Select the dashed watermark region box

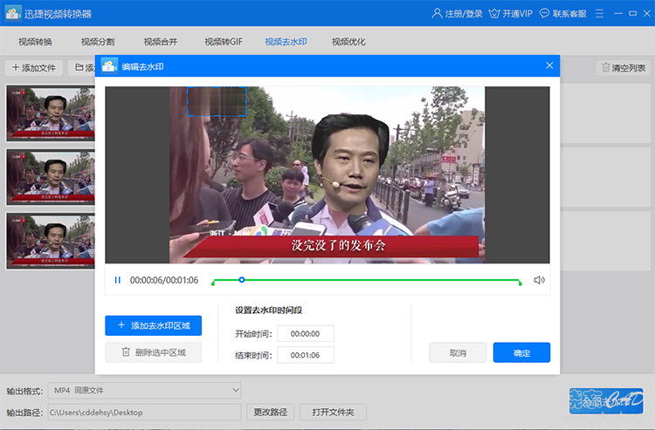[x=217, y=101]
